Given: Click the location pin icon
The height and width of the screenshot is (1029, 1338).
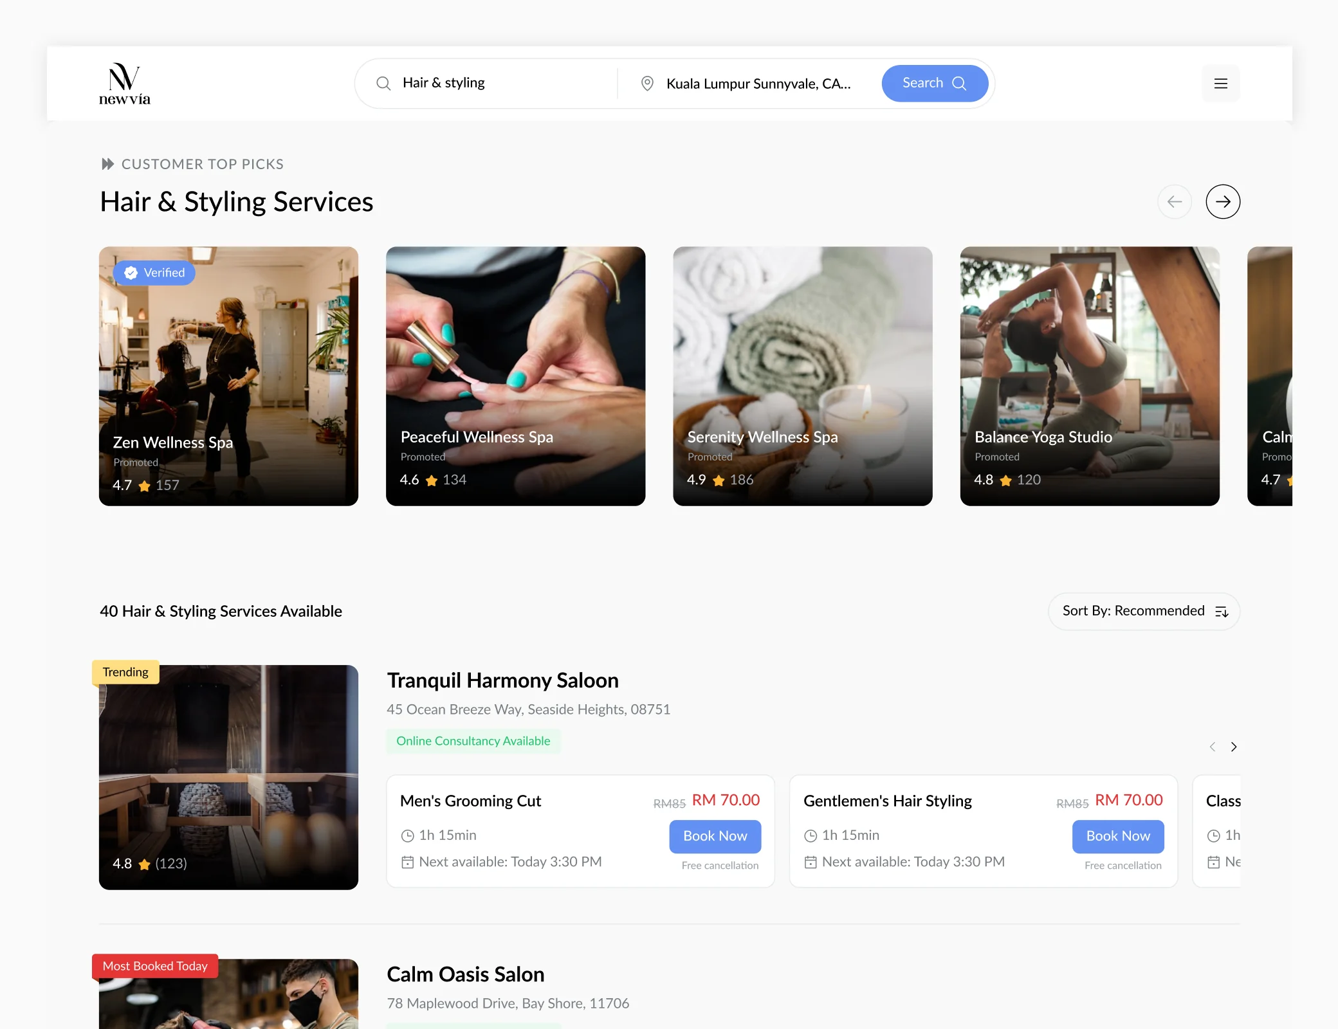Looking at the screenshot, I should tap(647, 84).
